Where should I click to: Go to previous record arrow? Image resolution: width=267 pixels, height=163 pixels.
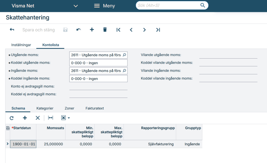click(131, 30)
